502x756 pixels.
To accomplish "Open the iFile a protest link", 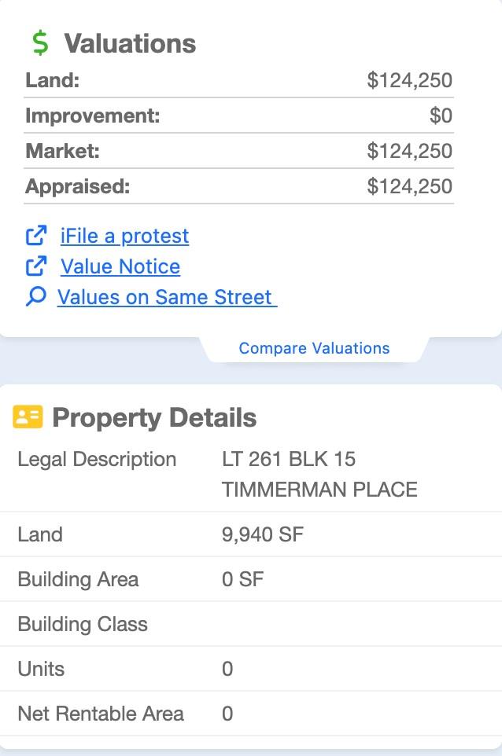I will (124, 237).
